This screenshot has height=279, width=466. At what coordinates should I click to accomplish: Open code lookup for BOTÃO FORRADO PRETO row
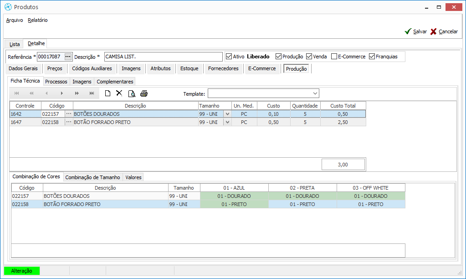coord(69,122)
